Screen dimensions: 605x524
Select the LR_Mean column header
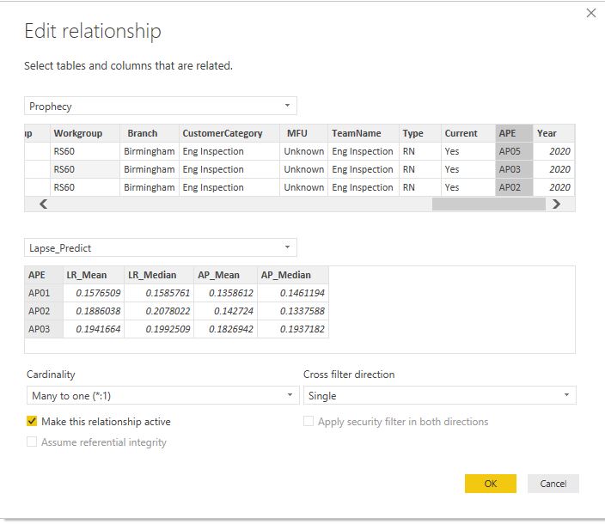click(x=94, y=275)
